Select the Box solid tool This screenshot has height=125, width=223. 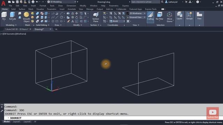click(x=4, y=16)
